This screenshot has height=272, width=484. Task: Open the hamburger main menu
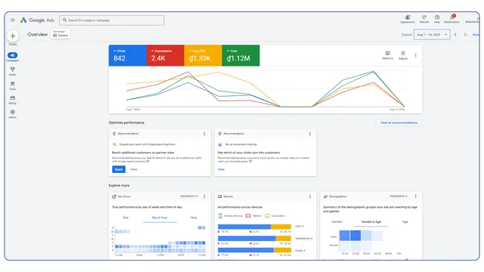(x=12, y=20)
